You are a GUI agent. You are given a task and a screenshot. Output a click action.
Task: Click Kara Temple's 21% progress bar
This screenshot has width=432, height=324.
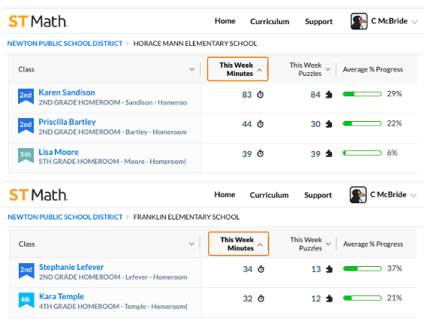[x=363, y=298]
